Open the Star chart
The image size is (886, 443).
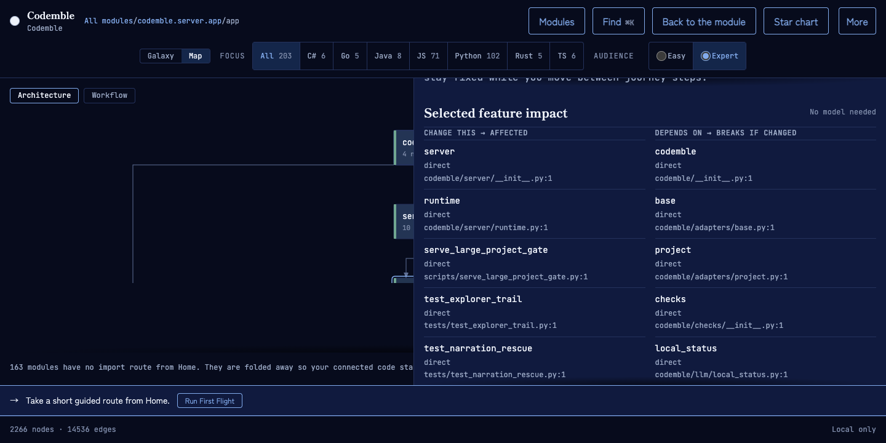796,21
